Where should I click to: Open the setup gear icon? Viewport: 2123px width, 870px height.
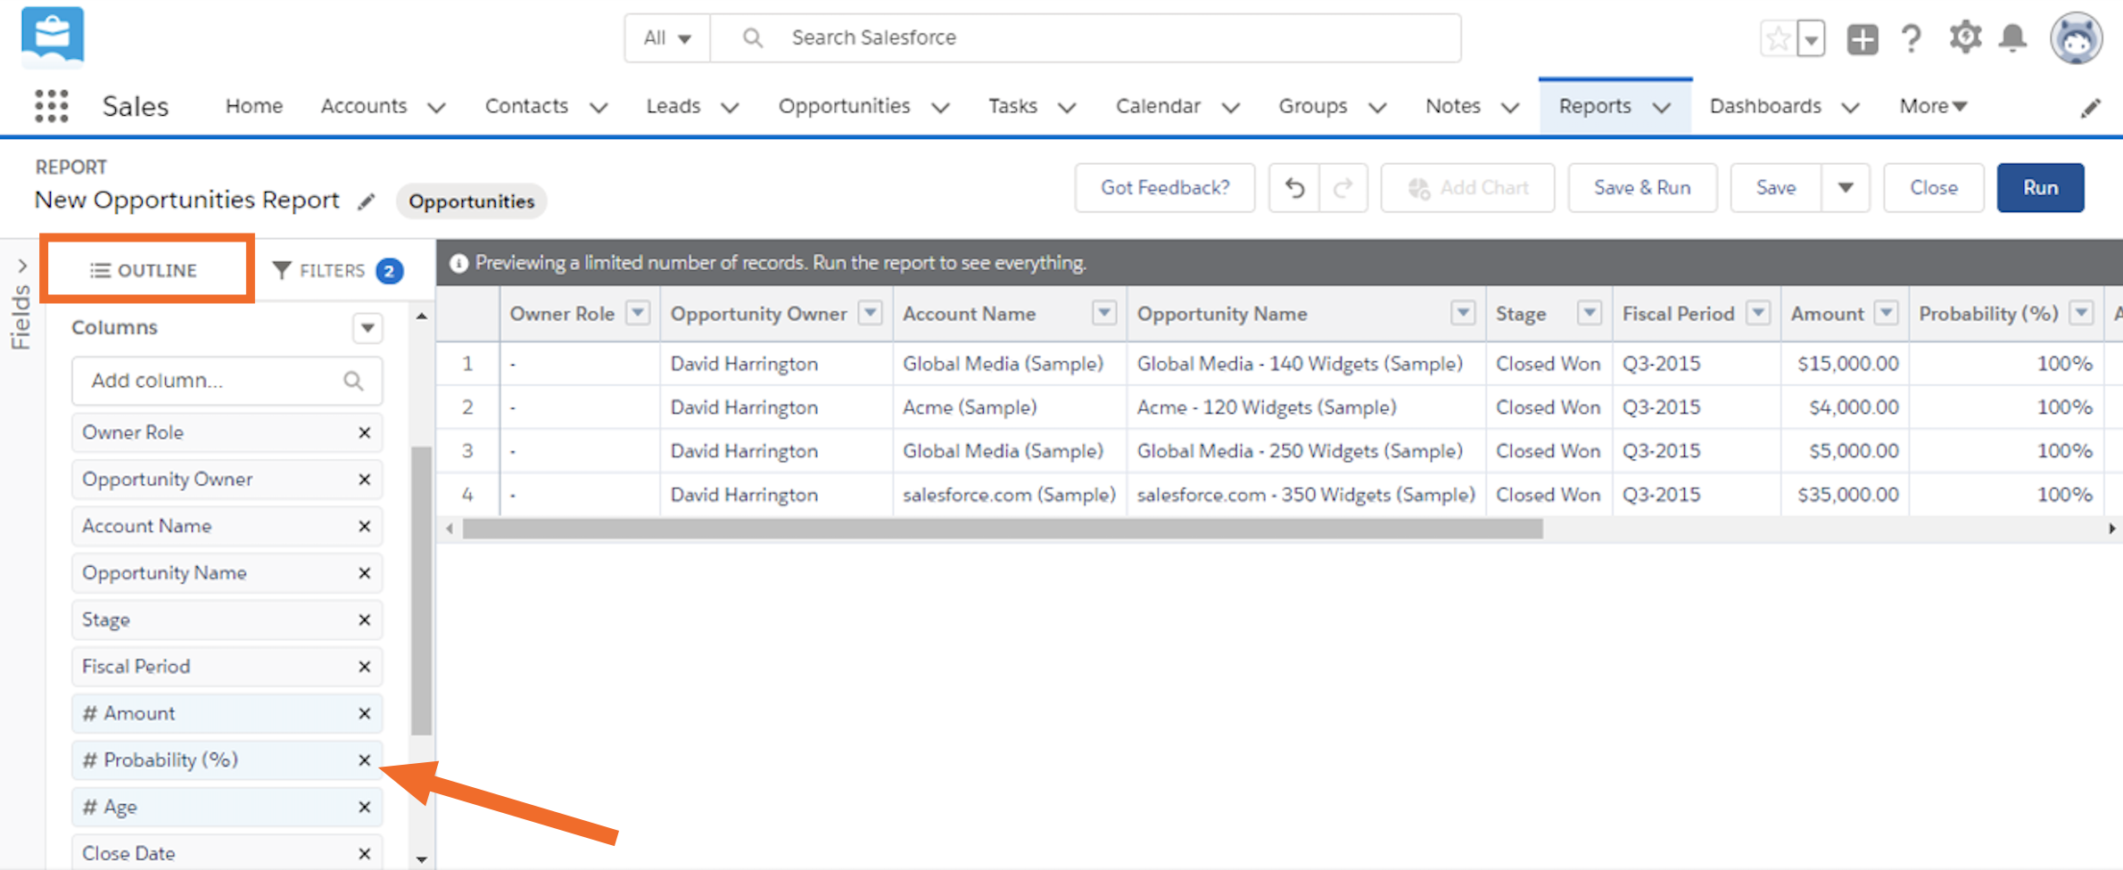[x=1964, y=37]
